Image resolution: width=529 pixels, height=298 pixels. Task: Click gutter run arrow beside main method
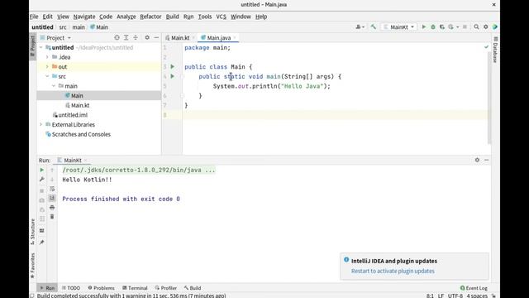173,76
